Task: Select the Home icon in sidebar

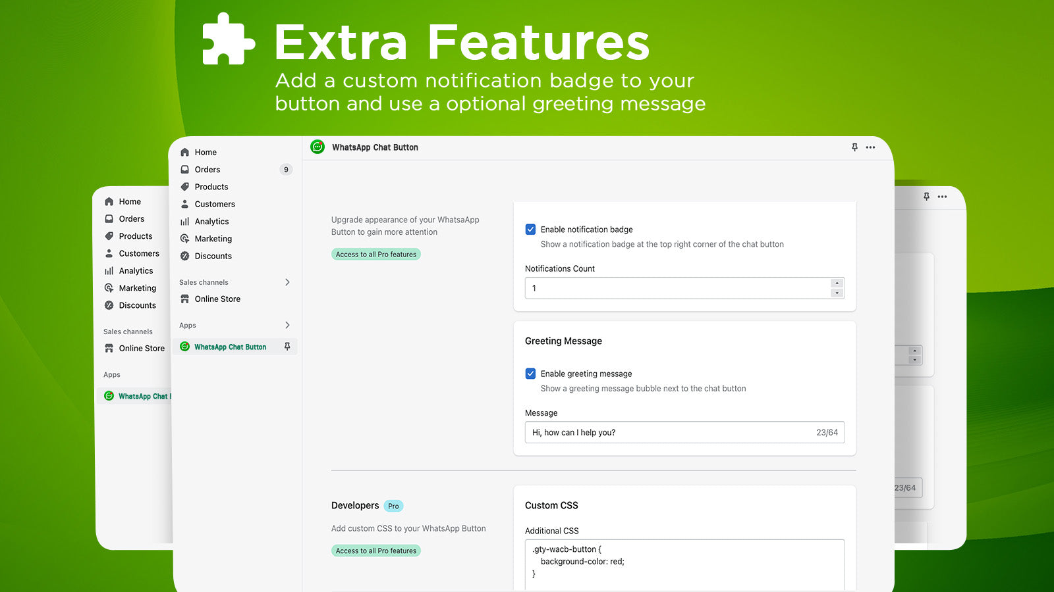Action: click(x=185, y=152)
